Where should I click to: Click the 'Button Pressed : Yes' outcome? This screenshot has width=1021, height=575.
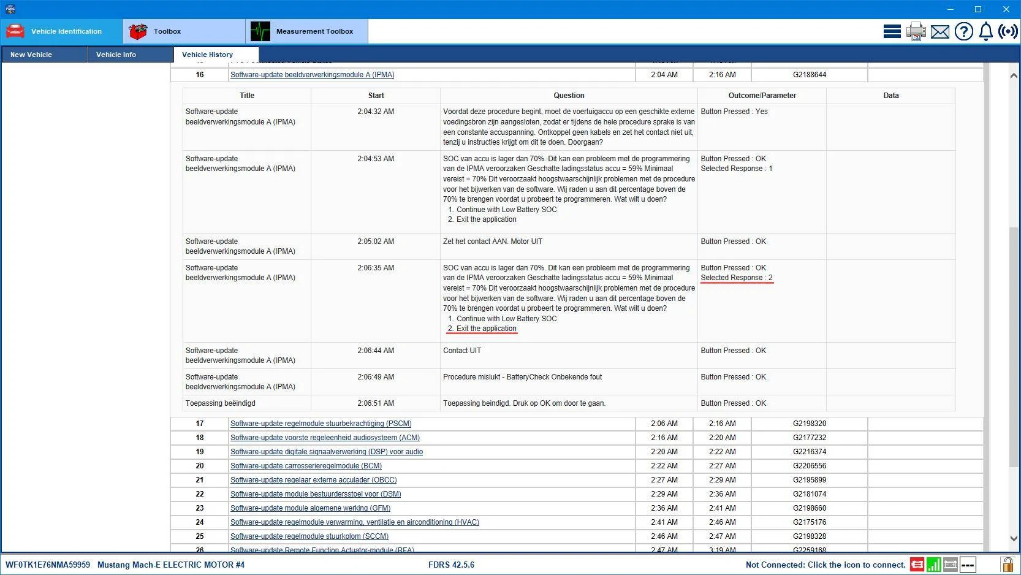coord(734,112)
